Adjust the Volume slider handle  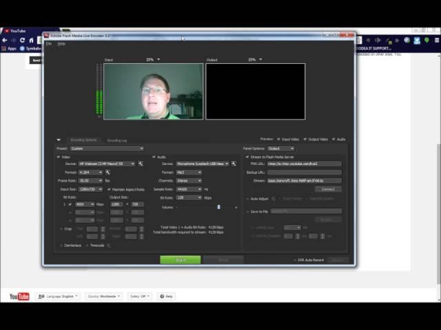pyautogui.click(x=218, y=207)
